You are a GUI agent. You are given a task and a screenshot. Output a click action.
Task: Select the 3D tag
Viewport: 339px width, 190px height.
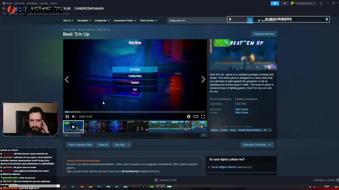265,130
